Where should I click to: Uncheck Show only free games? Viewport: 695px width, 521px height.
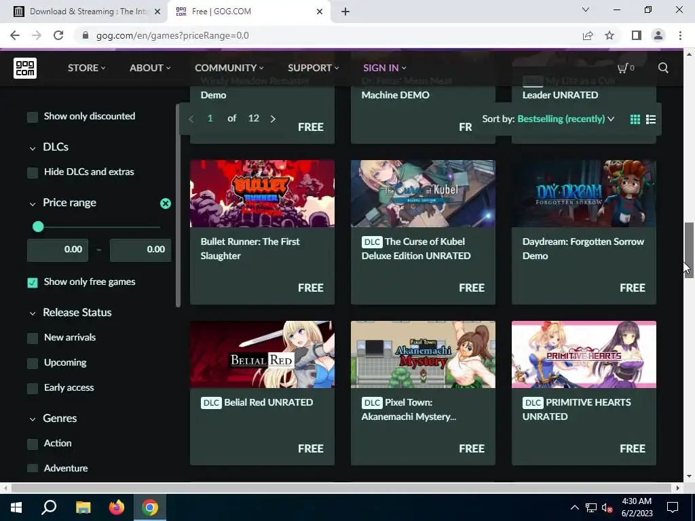[33, 283]
